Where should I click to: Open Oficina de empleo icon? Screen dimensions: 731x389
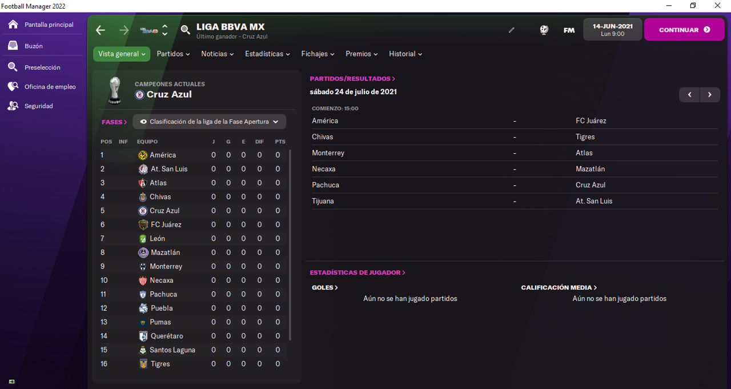[13, 87]
